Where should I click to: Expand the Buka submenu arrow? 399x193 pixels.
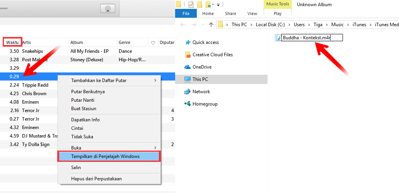pos(155,148)
